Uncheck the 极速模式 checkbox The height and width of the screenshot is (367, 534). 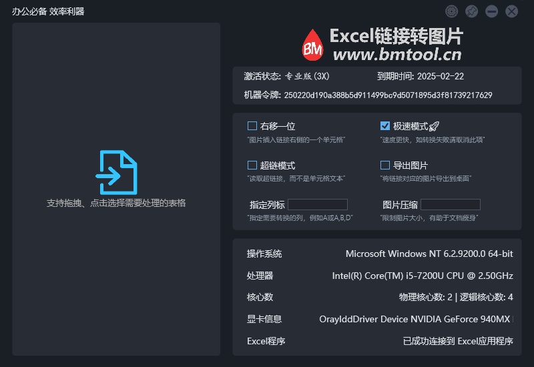click(385, 126)
